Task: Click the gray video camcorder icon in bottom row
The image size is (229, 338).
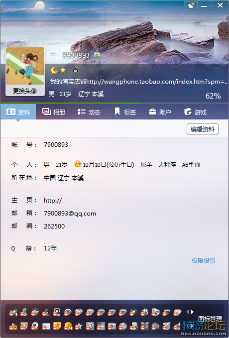Action: [155, 326]
